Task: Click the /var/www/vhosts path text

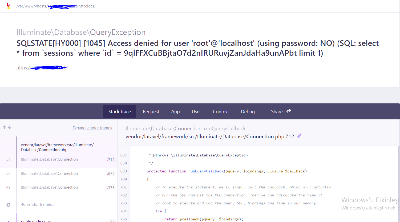Action: (x=56, y=6)
